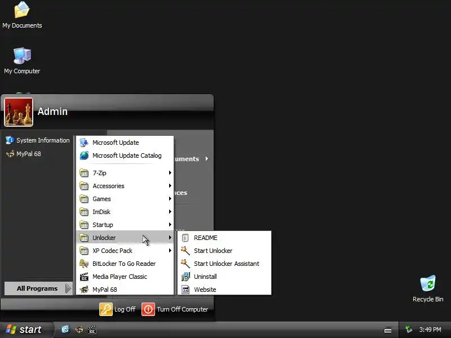The width and height of the screenshot is (451, 338).
Task: Click the Windows start button
Action: point(26,330)
